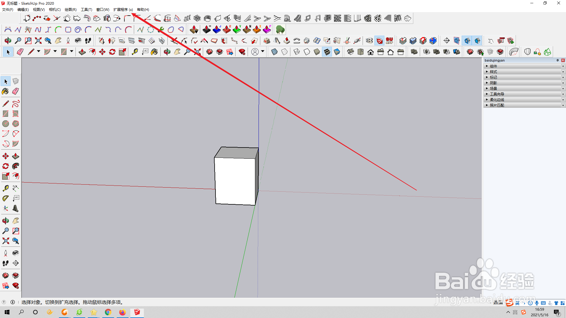Image resolution: width=566 pixels, height=318 pixels.
Task: Click the white cube face in viewport
Action: (x=235, y=181)
